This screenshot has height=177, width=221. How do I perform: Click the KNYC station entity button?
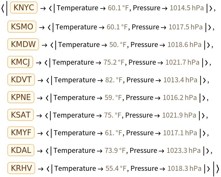[x=23, y=8]
